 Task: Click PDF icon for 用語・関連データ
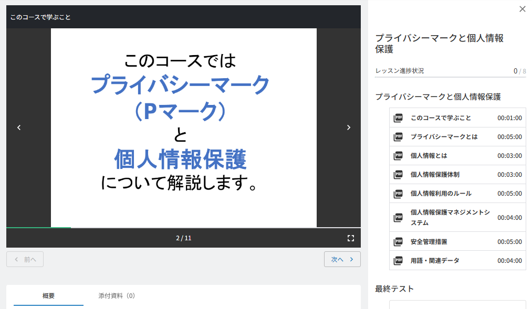(398, 261)
